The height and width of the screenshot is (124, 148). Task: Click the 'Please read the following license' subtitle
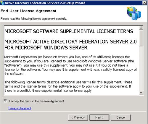point(34,19)
